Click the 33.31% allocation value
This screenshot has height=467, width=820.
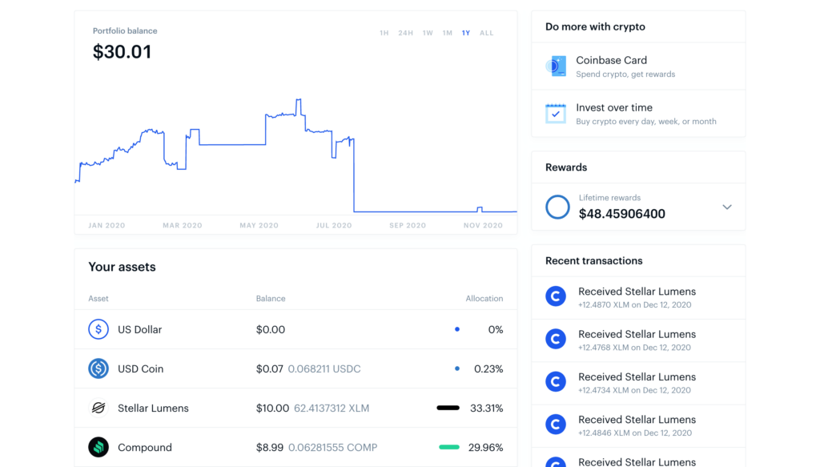pyautogui.click(x=486, y=408)
